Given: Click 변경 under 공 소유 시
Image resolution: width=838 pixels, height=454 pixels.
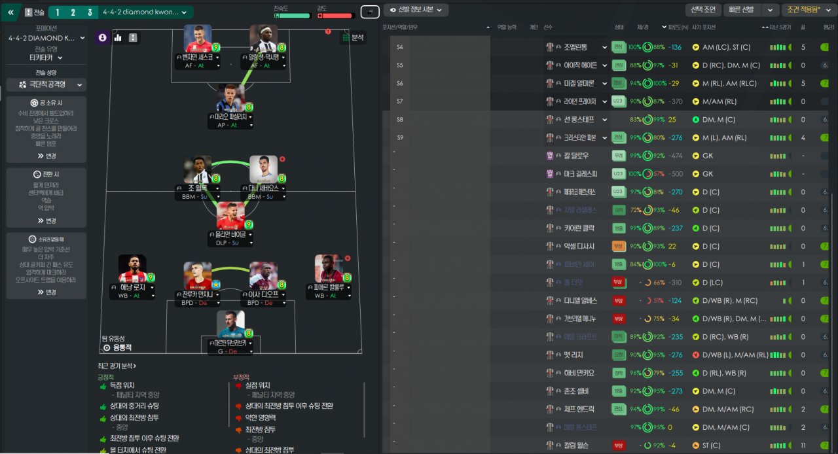Looking at the screenshot, I should click(46, 156).
